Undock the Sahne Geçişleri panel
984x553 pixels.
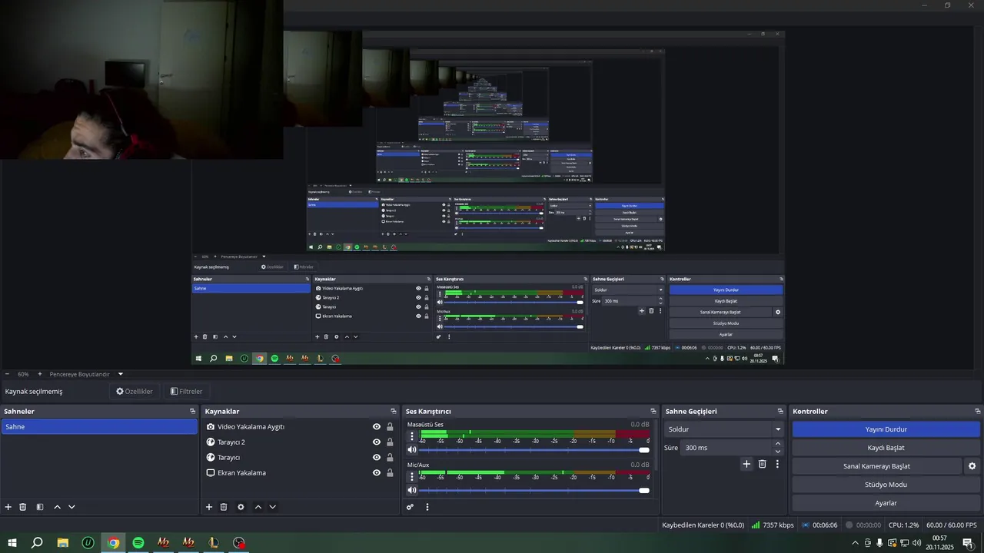pos(780,412)
